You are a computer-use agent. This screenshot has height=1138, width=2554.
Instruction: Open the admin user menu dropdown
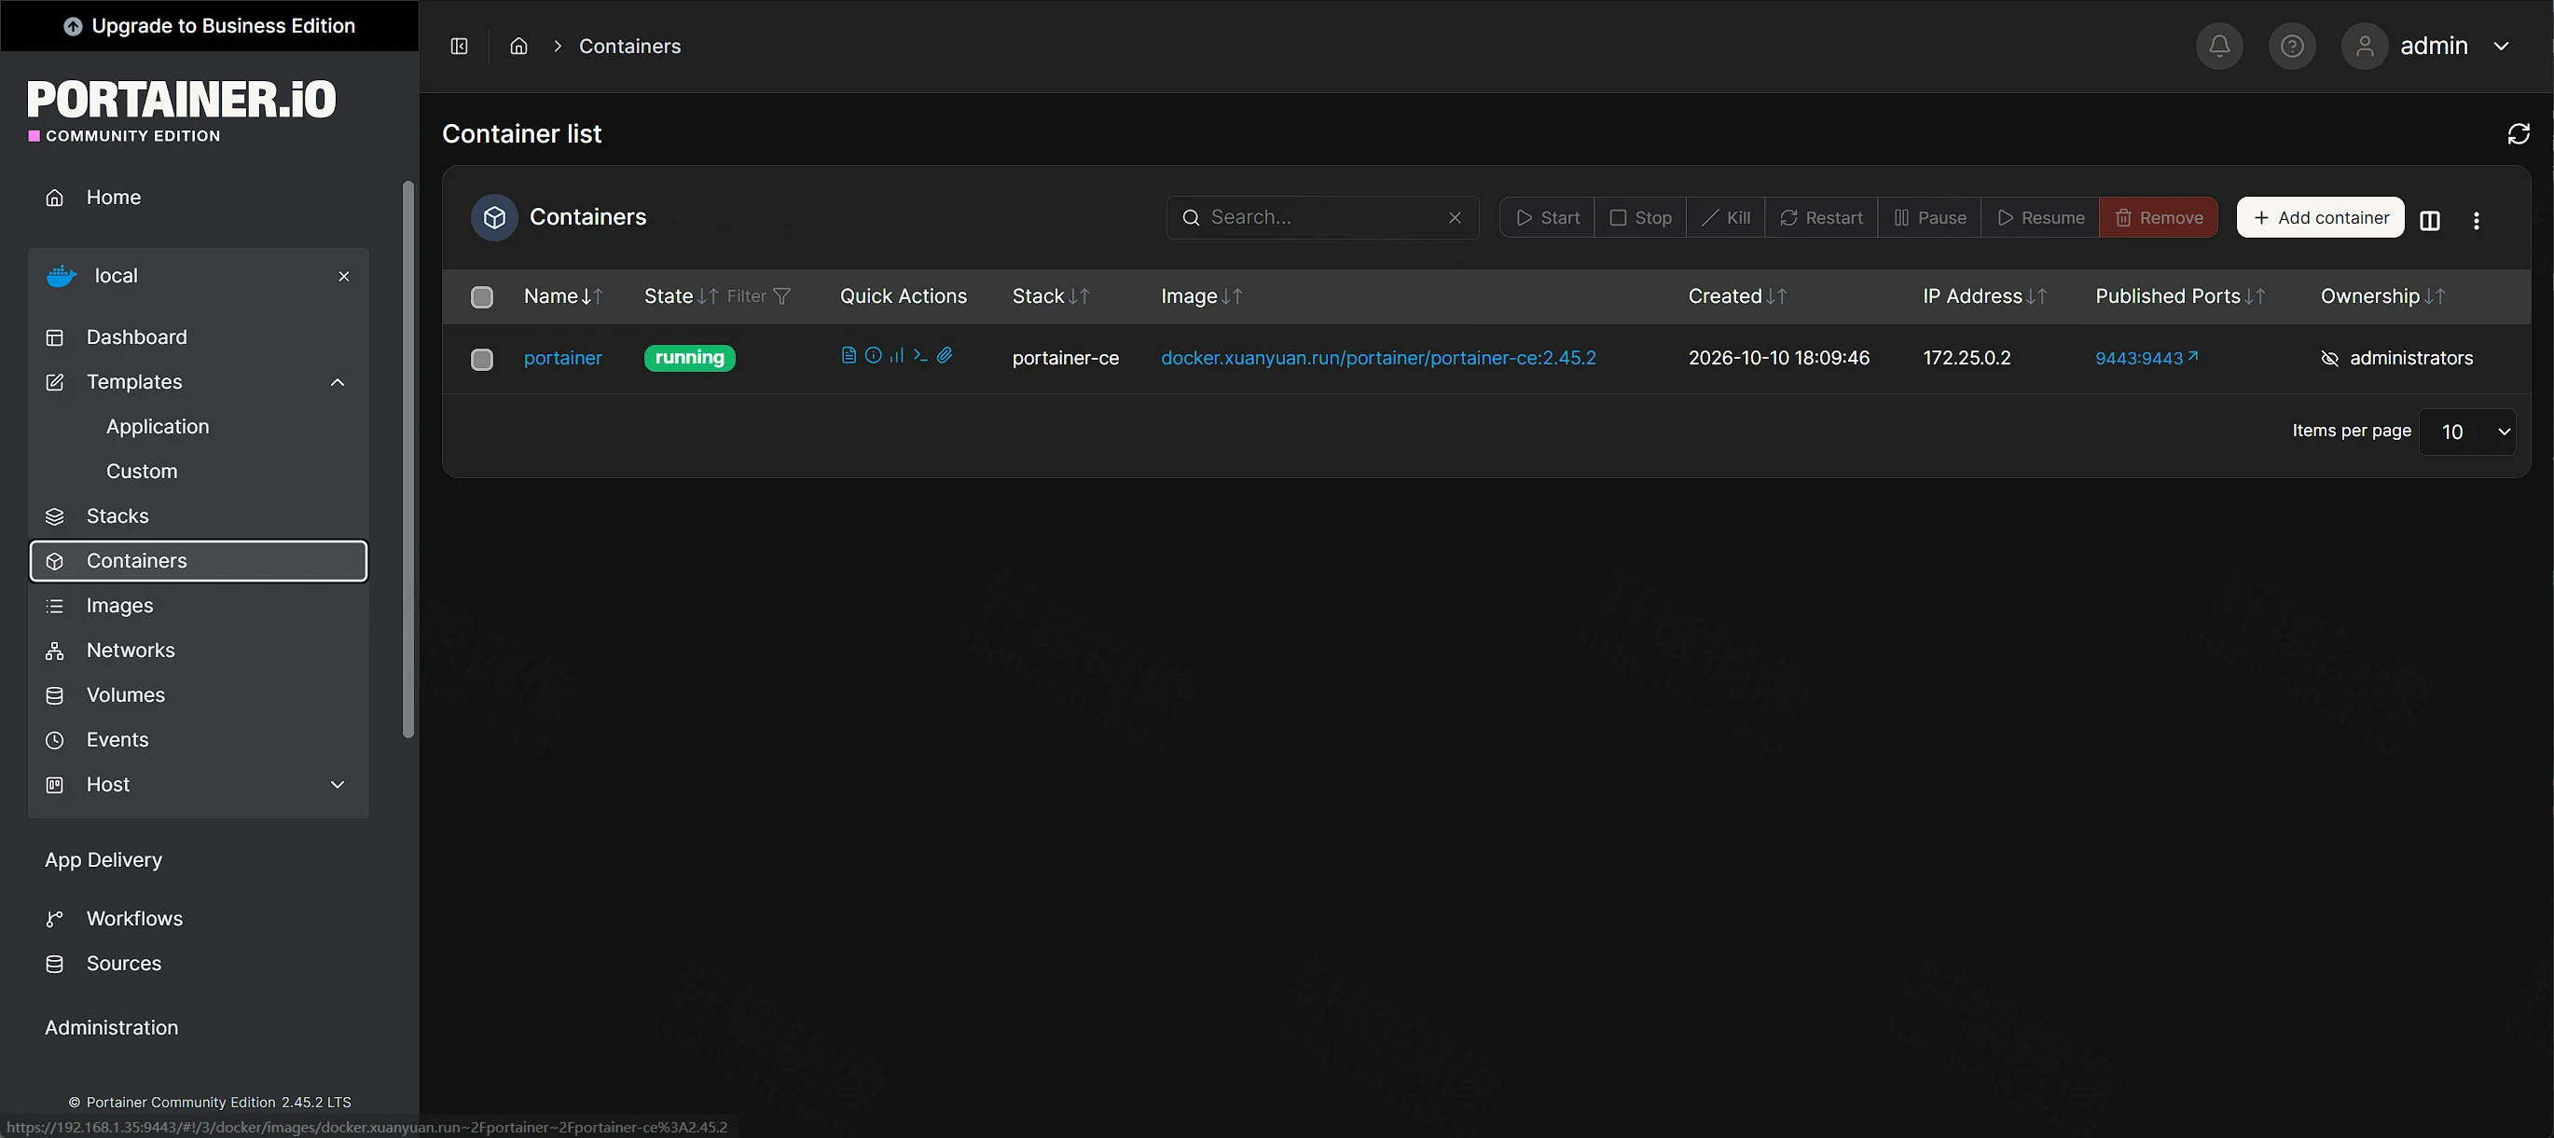tap(2427, 46)
